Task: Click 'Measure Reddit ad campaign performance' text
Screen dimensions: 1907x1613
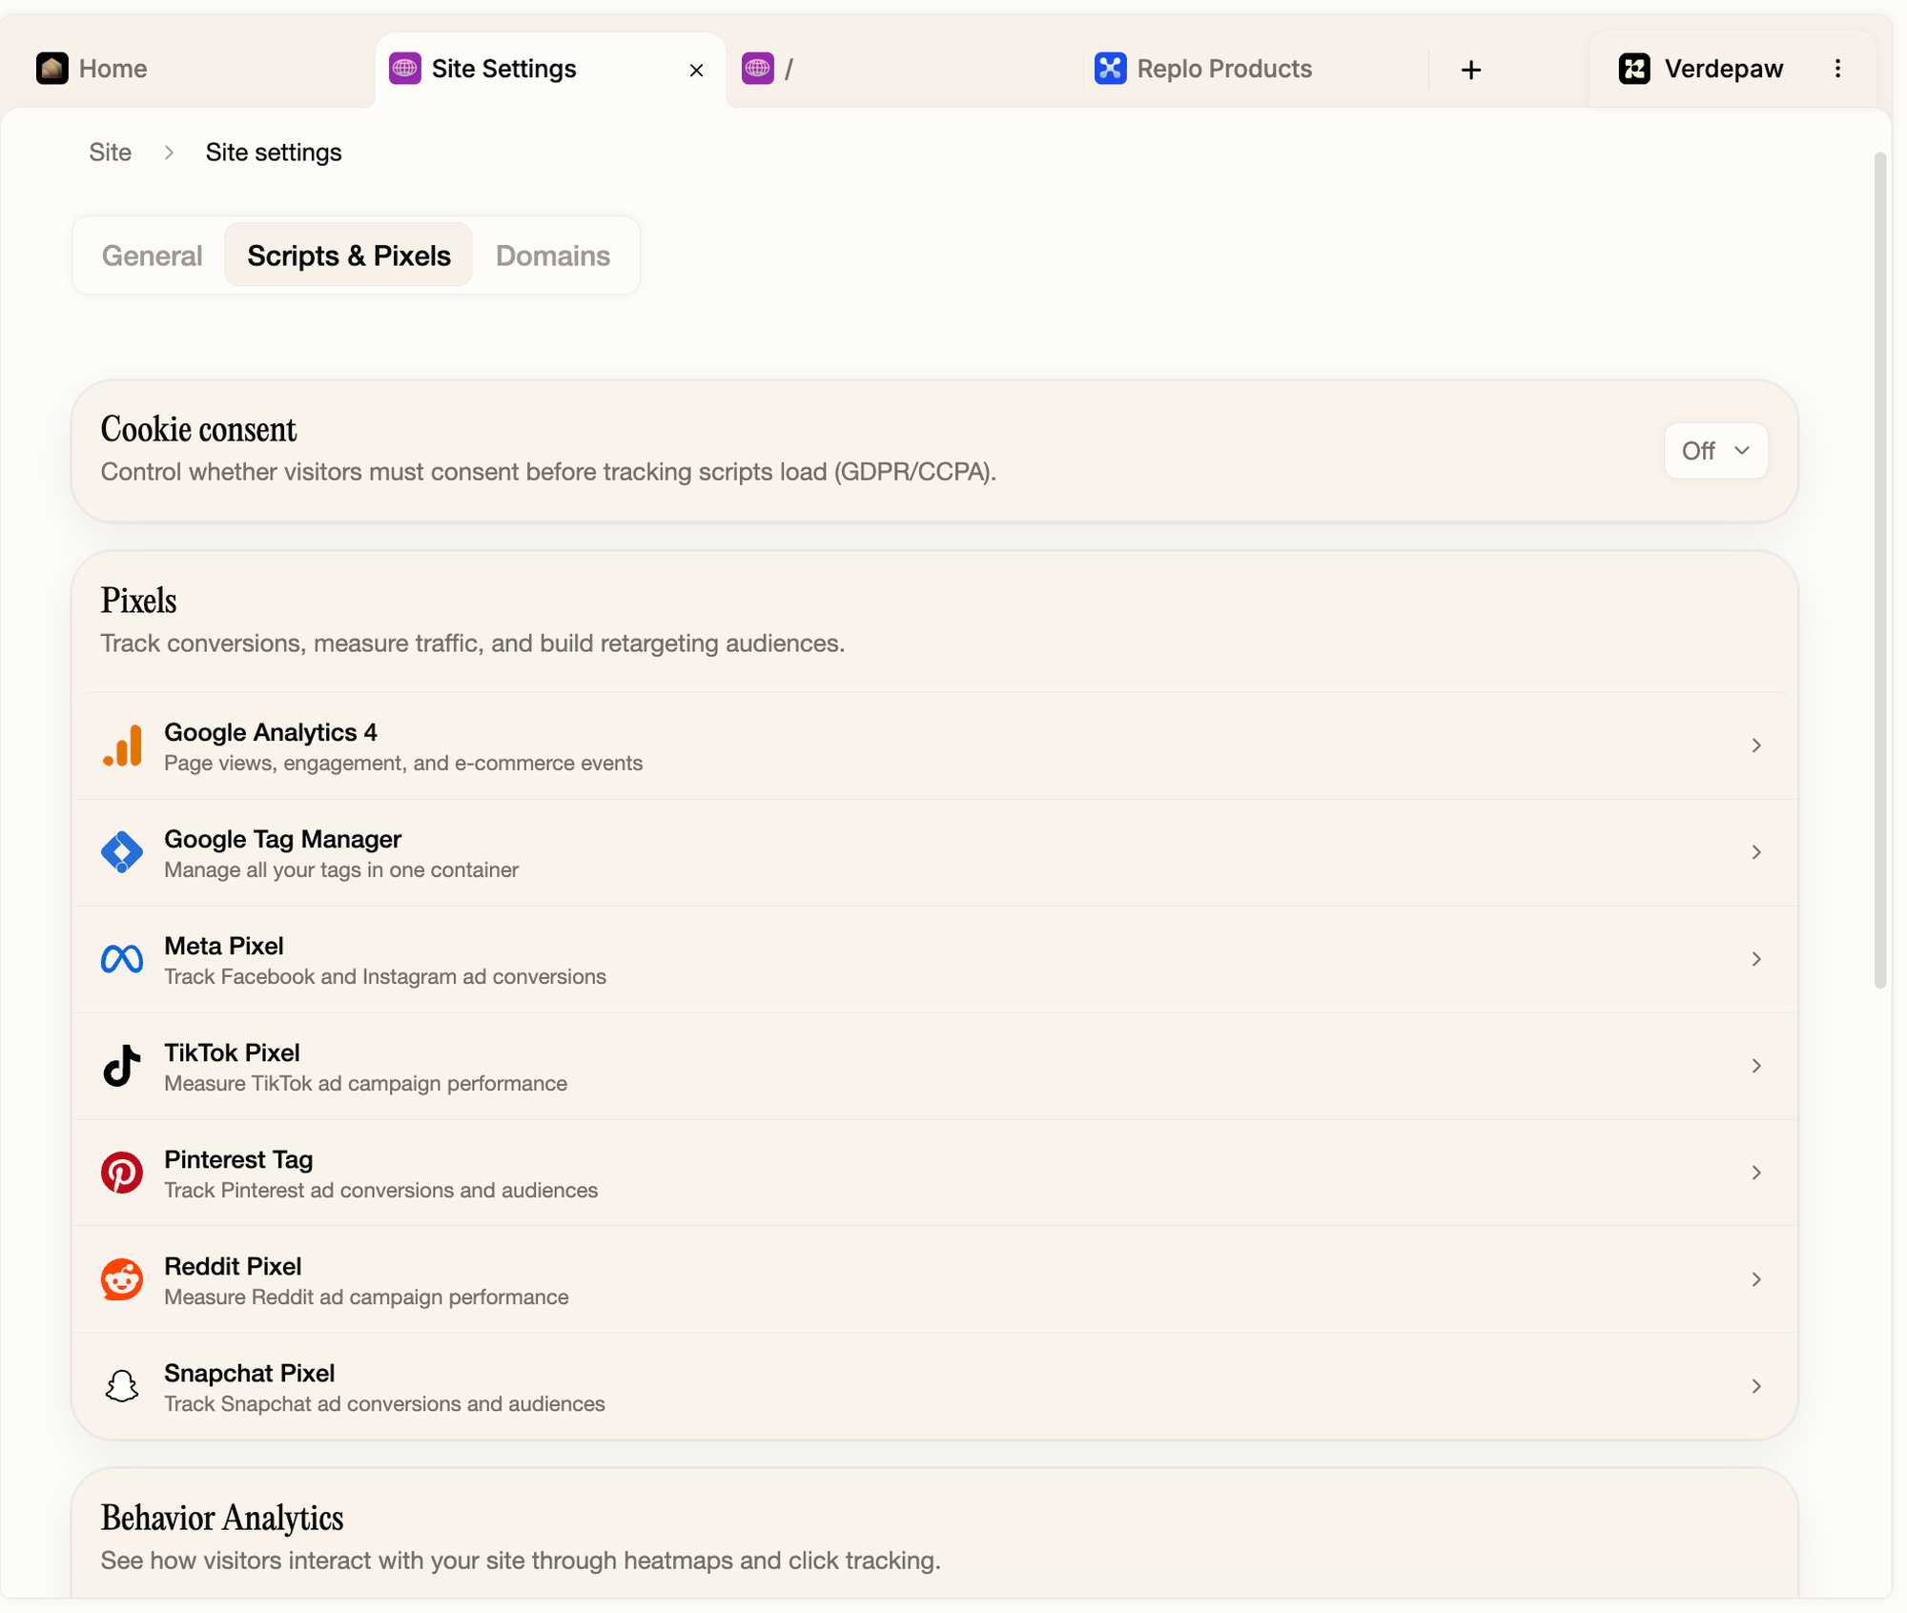Action: [367, 1297]
